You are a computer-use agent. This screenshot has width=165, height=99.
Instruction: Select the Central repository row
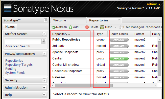pyautogui.click(x=104, y=59)
